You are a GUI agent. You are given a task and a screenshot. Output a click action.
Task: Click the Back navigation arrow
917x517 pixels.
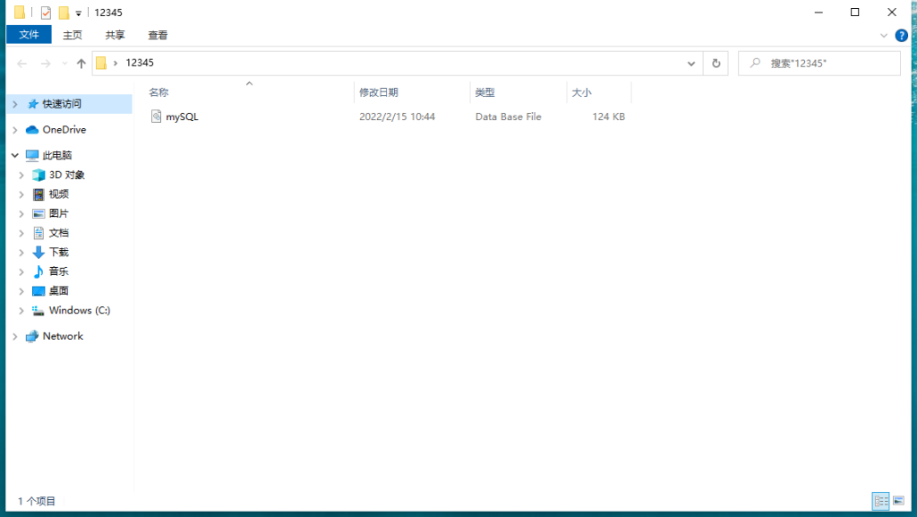pos(22,63)
